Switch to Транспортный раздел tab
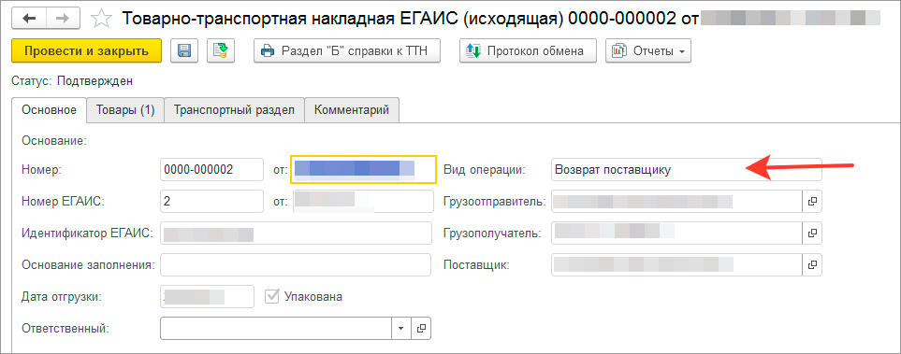Screen dimensions: 901x354 point(235,110)
